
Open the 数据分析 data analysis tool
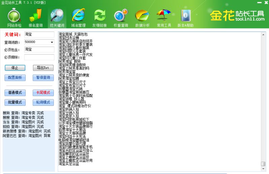(142, 18)
